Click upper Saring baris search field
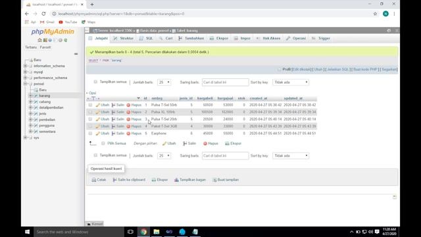This screenshot has width=421, height=237. pos(225,82)
